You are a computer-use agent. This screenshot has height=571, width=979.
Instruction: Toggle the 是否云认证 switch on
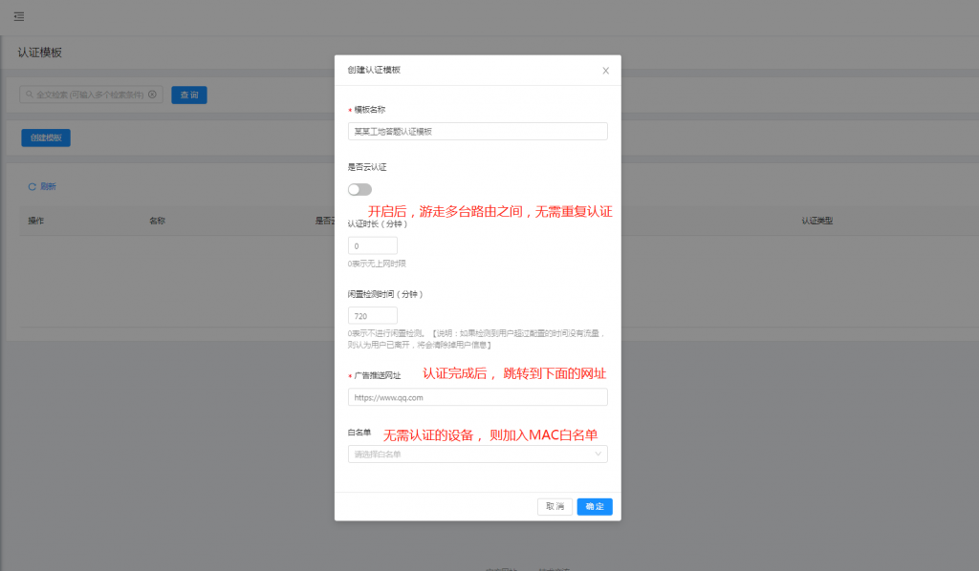click(x=359, y=189)
